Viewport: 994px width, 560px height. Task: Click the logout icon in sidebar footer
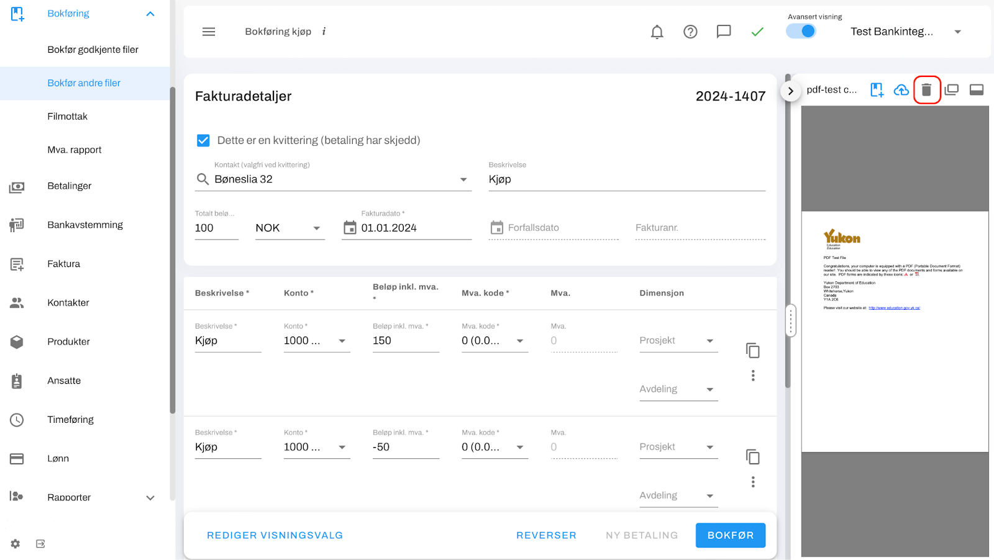[x=40, y=544]
